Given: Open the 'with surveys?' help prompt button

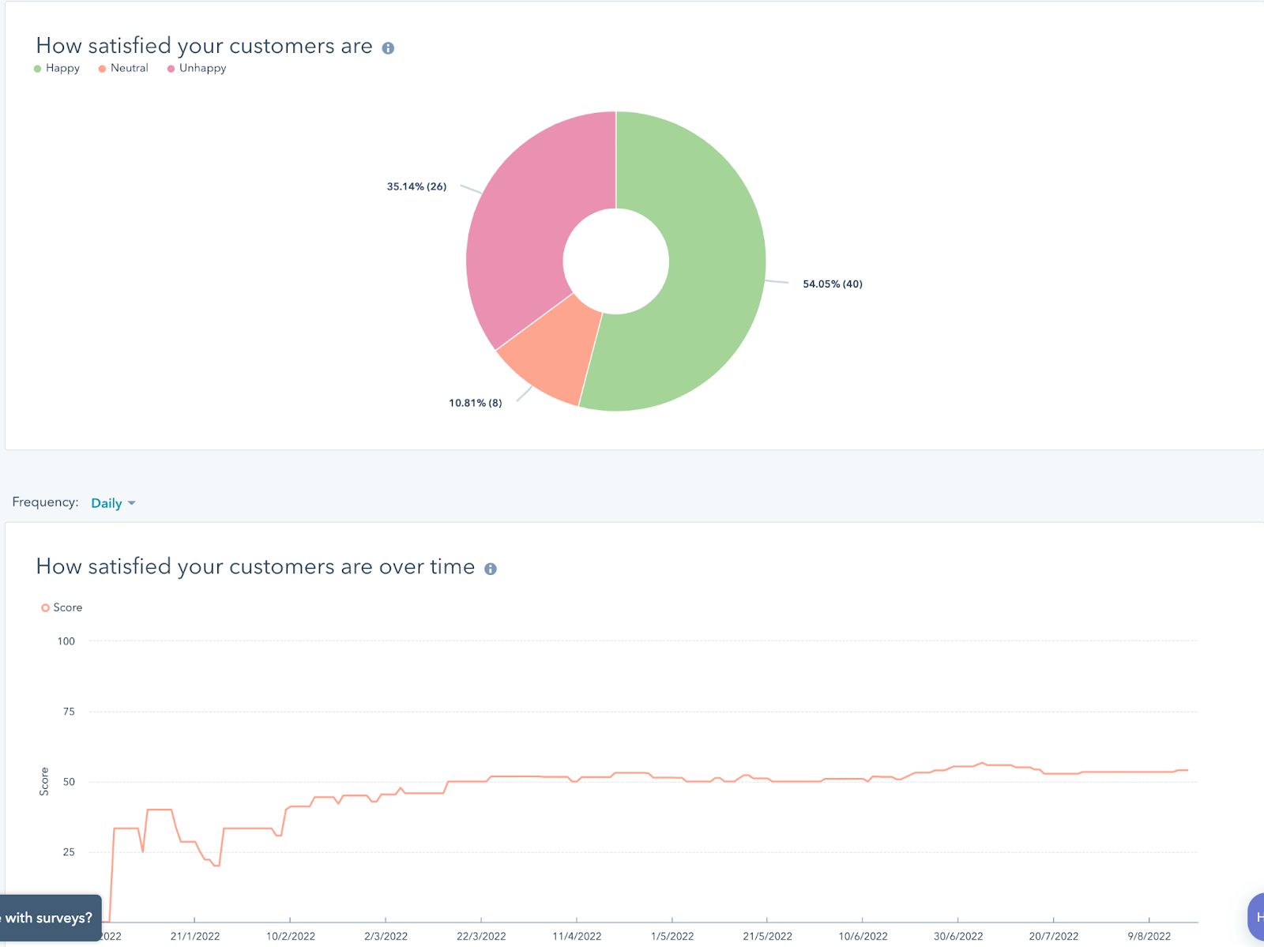Looking at the screenshot, I should click(x=50, y=918).
